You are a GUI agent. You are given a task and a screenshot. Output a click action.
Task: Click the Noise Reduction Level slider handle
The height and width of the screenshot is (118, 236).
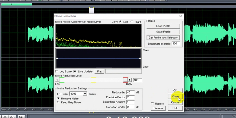pos(125,80)
